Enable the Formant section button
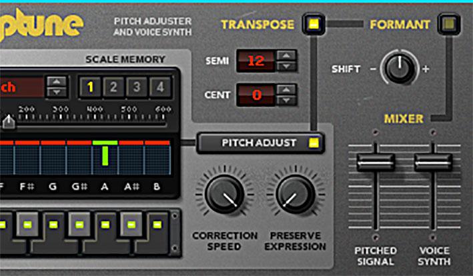This screenshot has height=276, width=473. [x=449, y=24]
